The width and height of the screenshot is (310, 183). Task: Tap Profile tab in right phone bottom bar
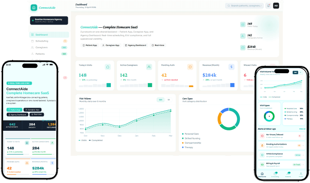tap(301, 175)
